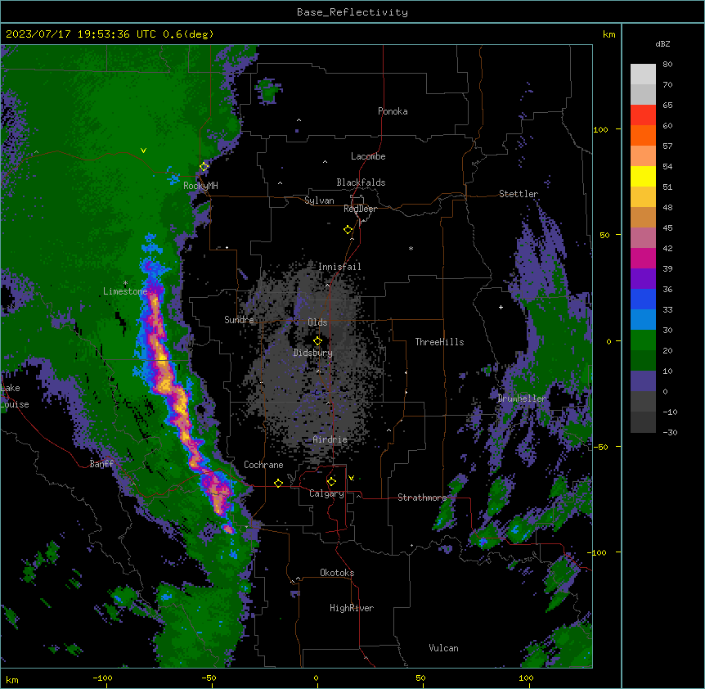The image size is (705, 689).
Task: Select the bright yellow legend swatch between 54 and 51
Action: 643,177
